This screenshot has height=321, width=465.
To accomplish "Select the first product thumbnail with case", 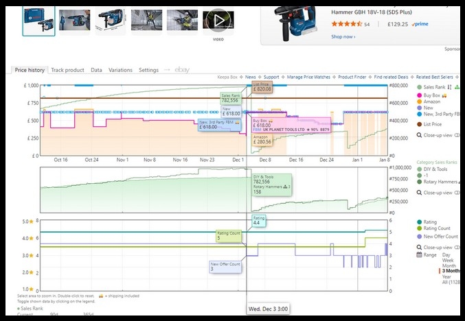I will point(39,21).
